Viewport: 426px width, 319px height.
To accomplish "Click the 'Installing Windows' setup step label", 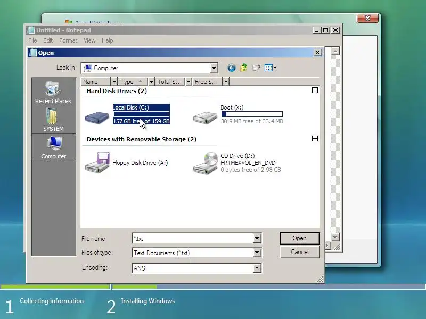I will [148, 301].
